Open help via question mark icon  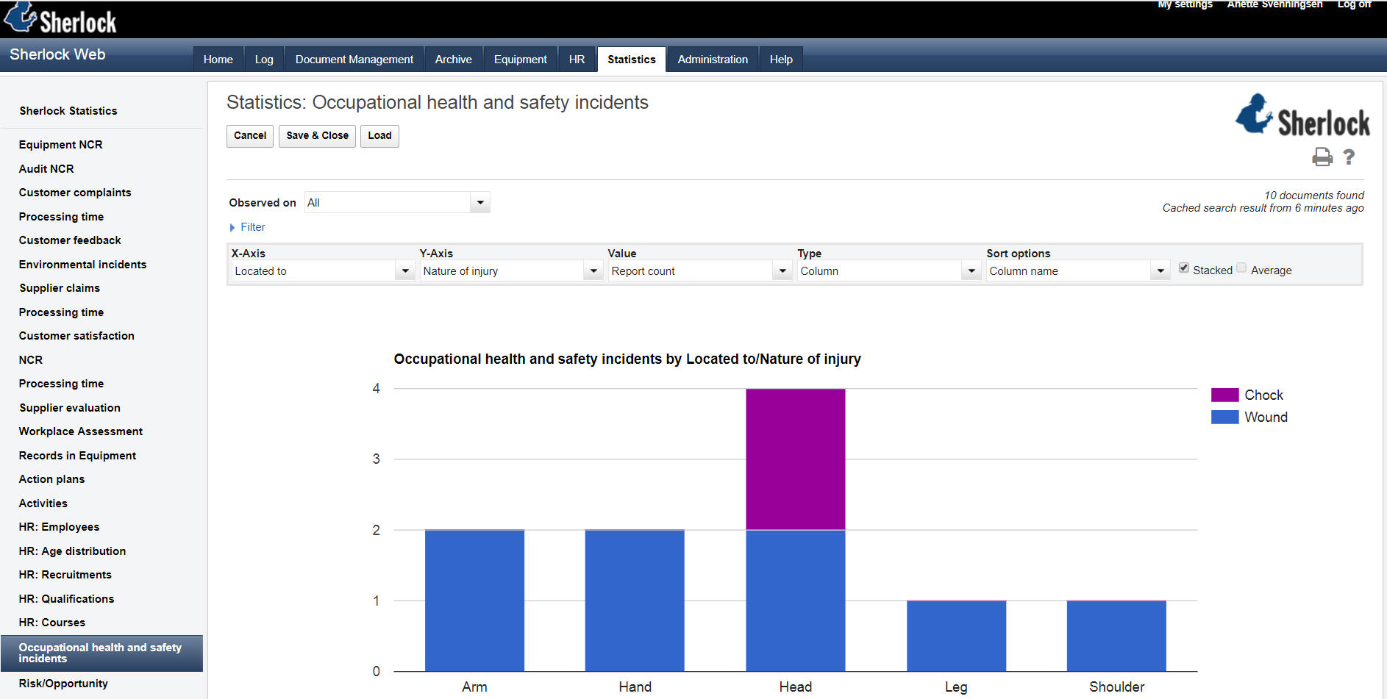pos(1349,157)
